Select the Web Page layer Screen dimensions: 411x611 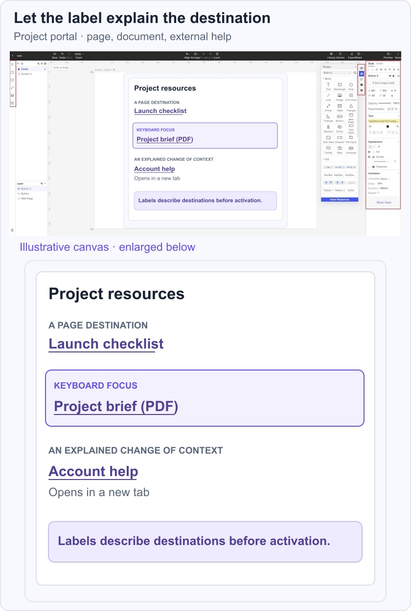tap(31, 198)
